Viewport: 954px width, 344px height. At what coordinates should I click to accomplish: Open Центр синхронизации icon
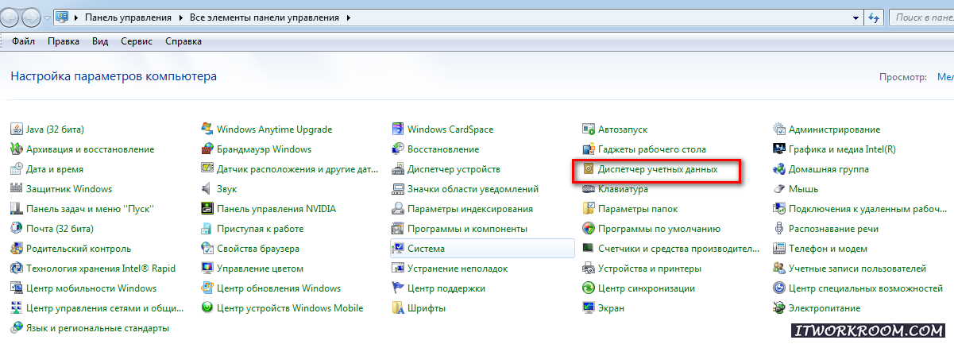[589, 288]
